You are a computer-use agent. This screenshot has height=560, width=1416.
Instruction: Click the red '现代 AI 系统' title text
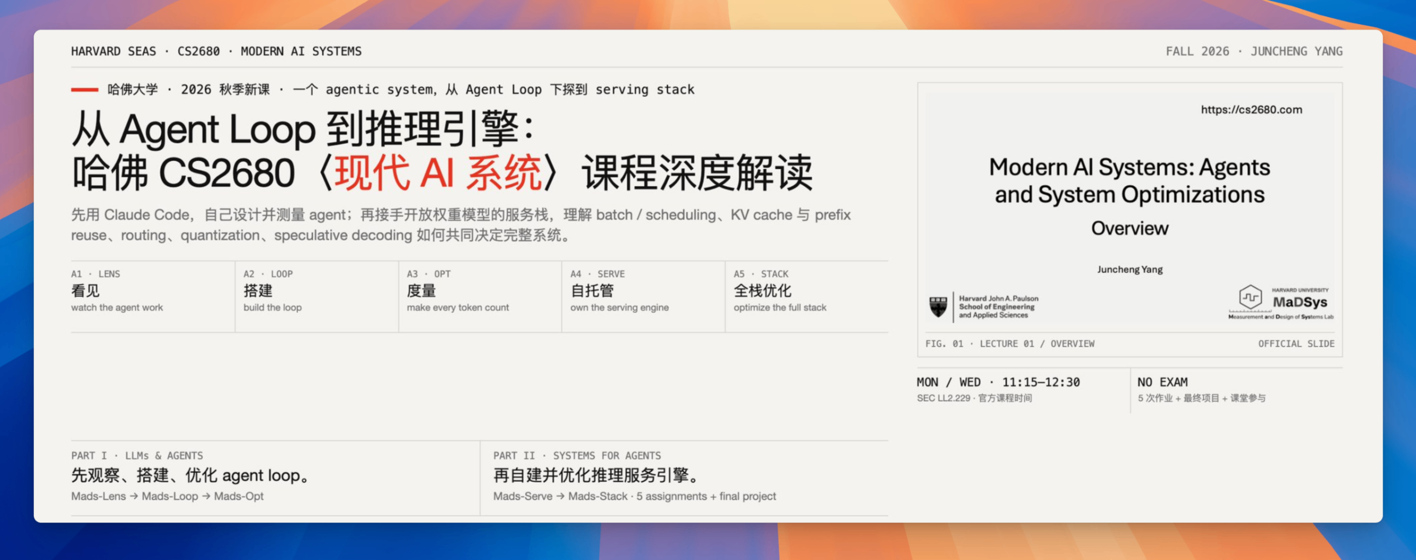pos(438,172)
